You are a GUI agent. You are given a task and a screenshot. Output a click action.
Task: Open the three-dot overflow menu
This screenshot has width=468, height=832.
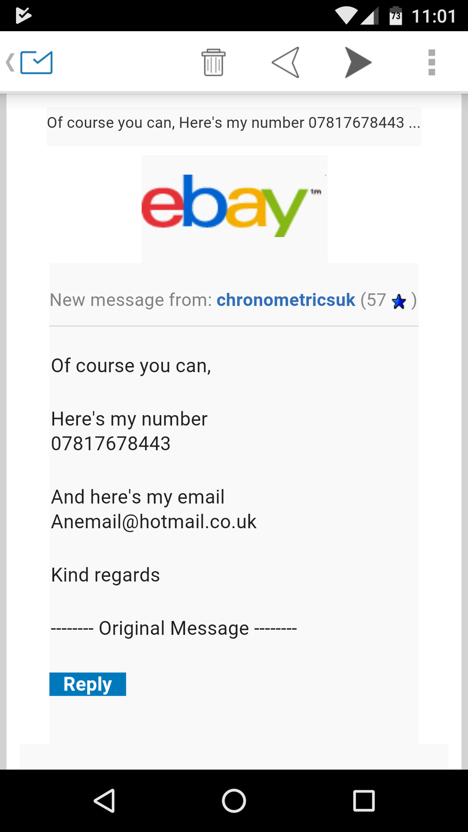pos(432,63)
